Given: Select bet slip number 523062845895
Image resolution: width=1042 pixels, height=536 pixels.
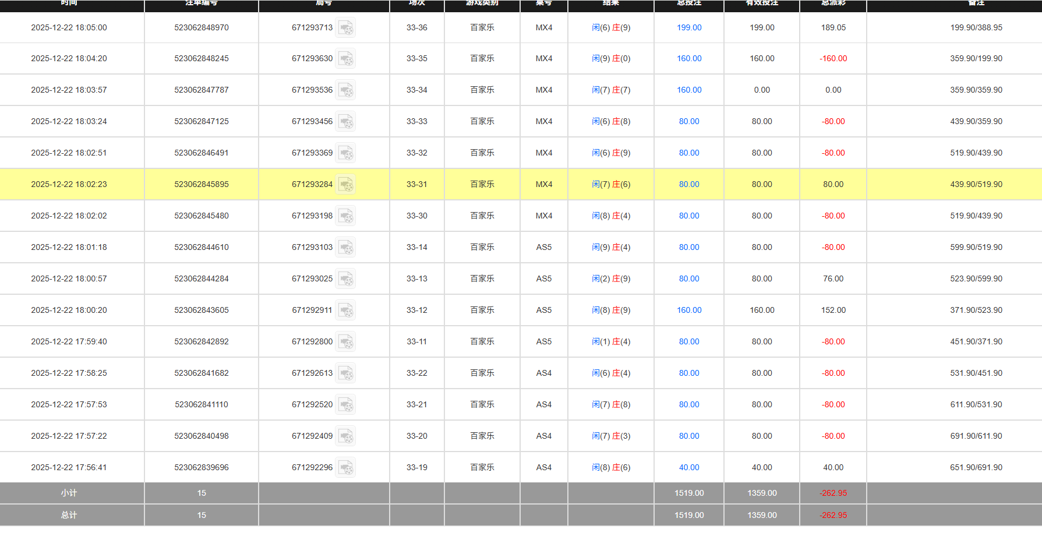Looking at the screenshot, I should (x=202, y=184).
